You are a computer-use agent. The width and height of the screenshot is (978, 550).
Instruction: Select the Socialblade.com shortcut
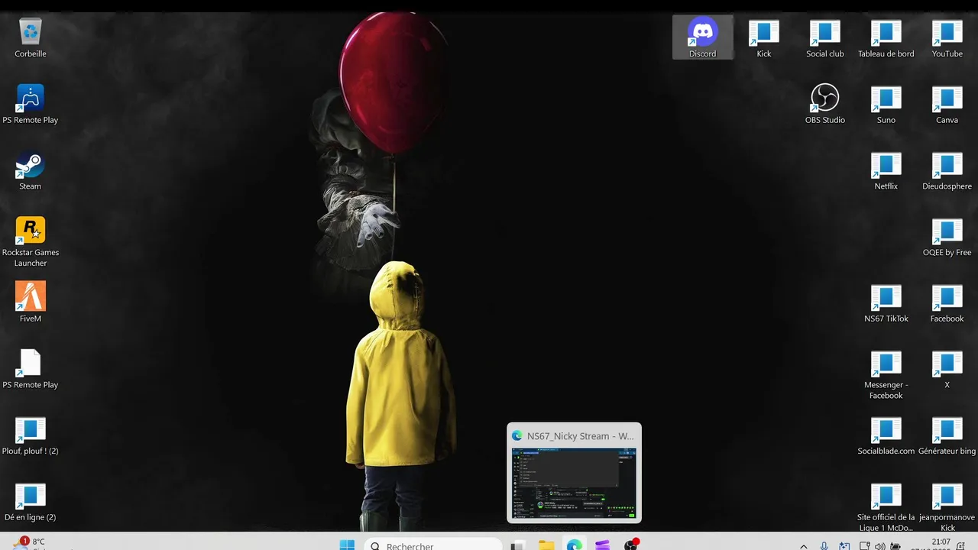pyautogui.click(x=886, y=435)
